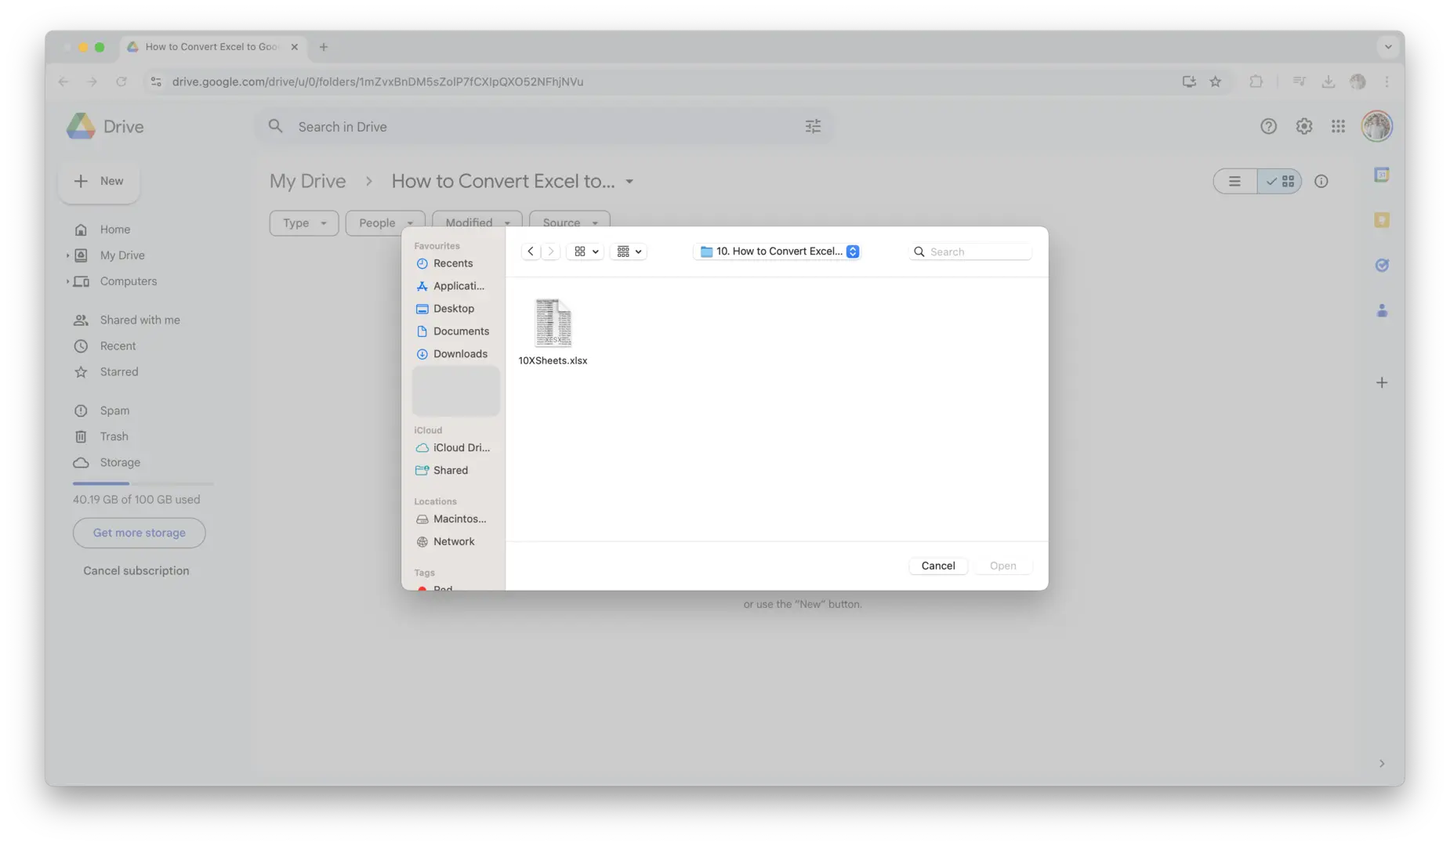Screen dimensions: 1450x846
Task: Bookmark this page with star icon
Action: (1215, 81)
